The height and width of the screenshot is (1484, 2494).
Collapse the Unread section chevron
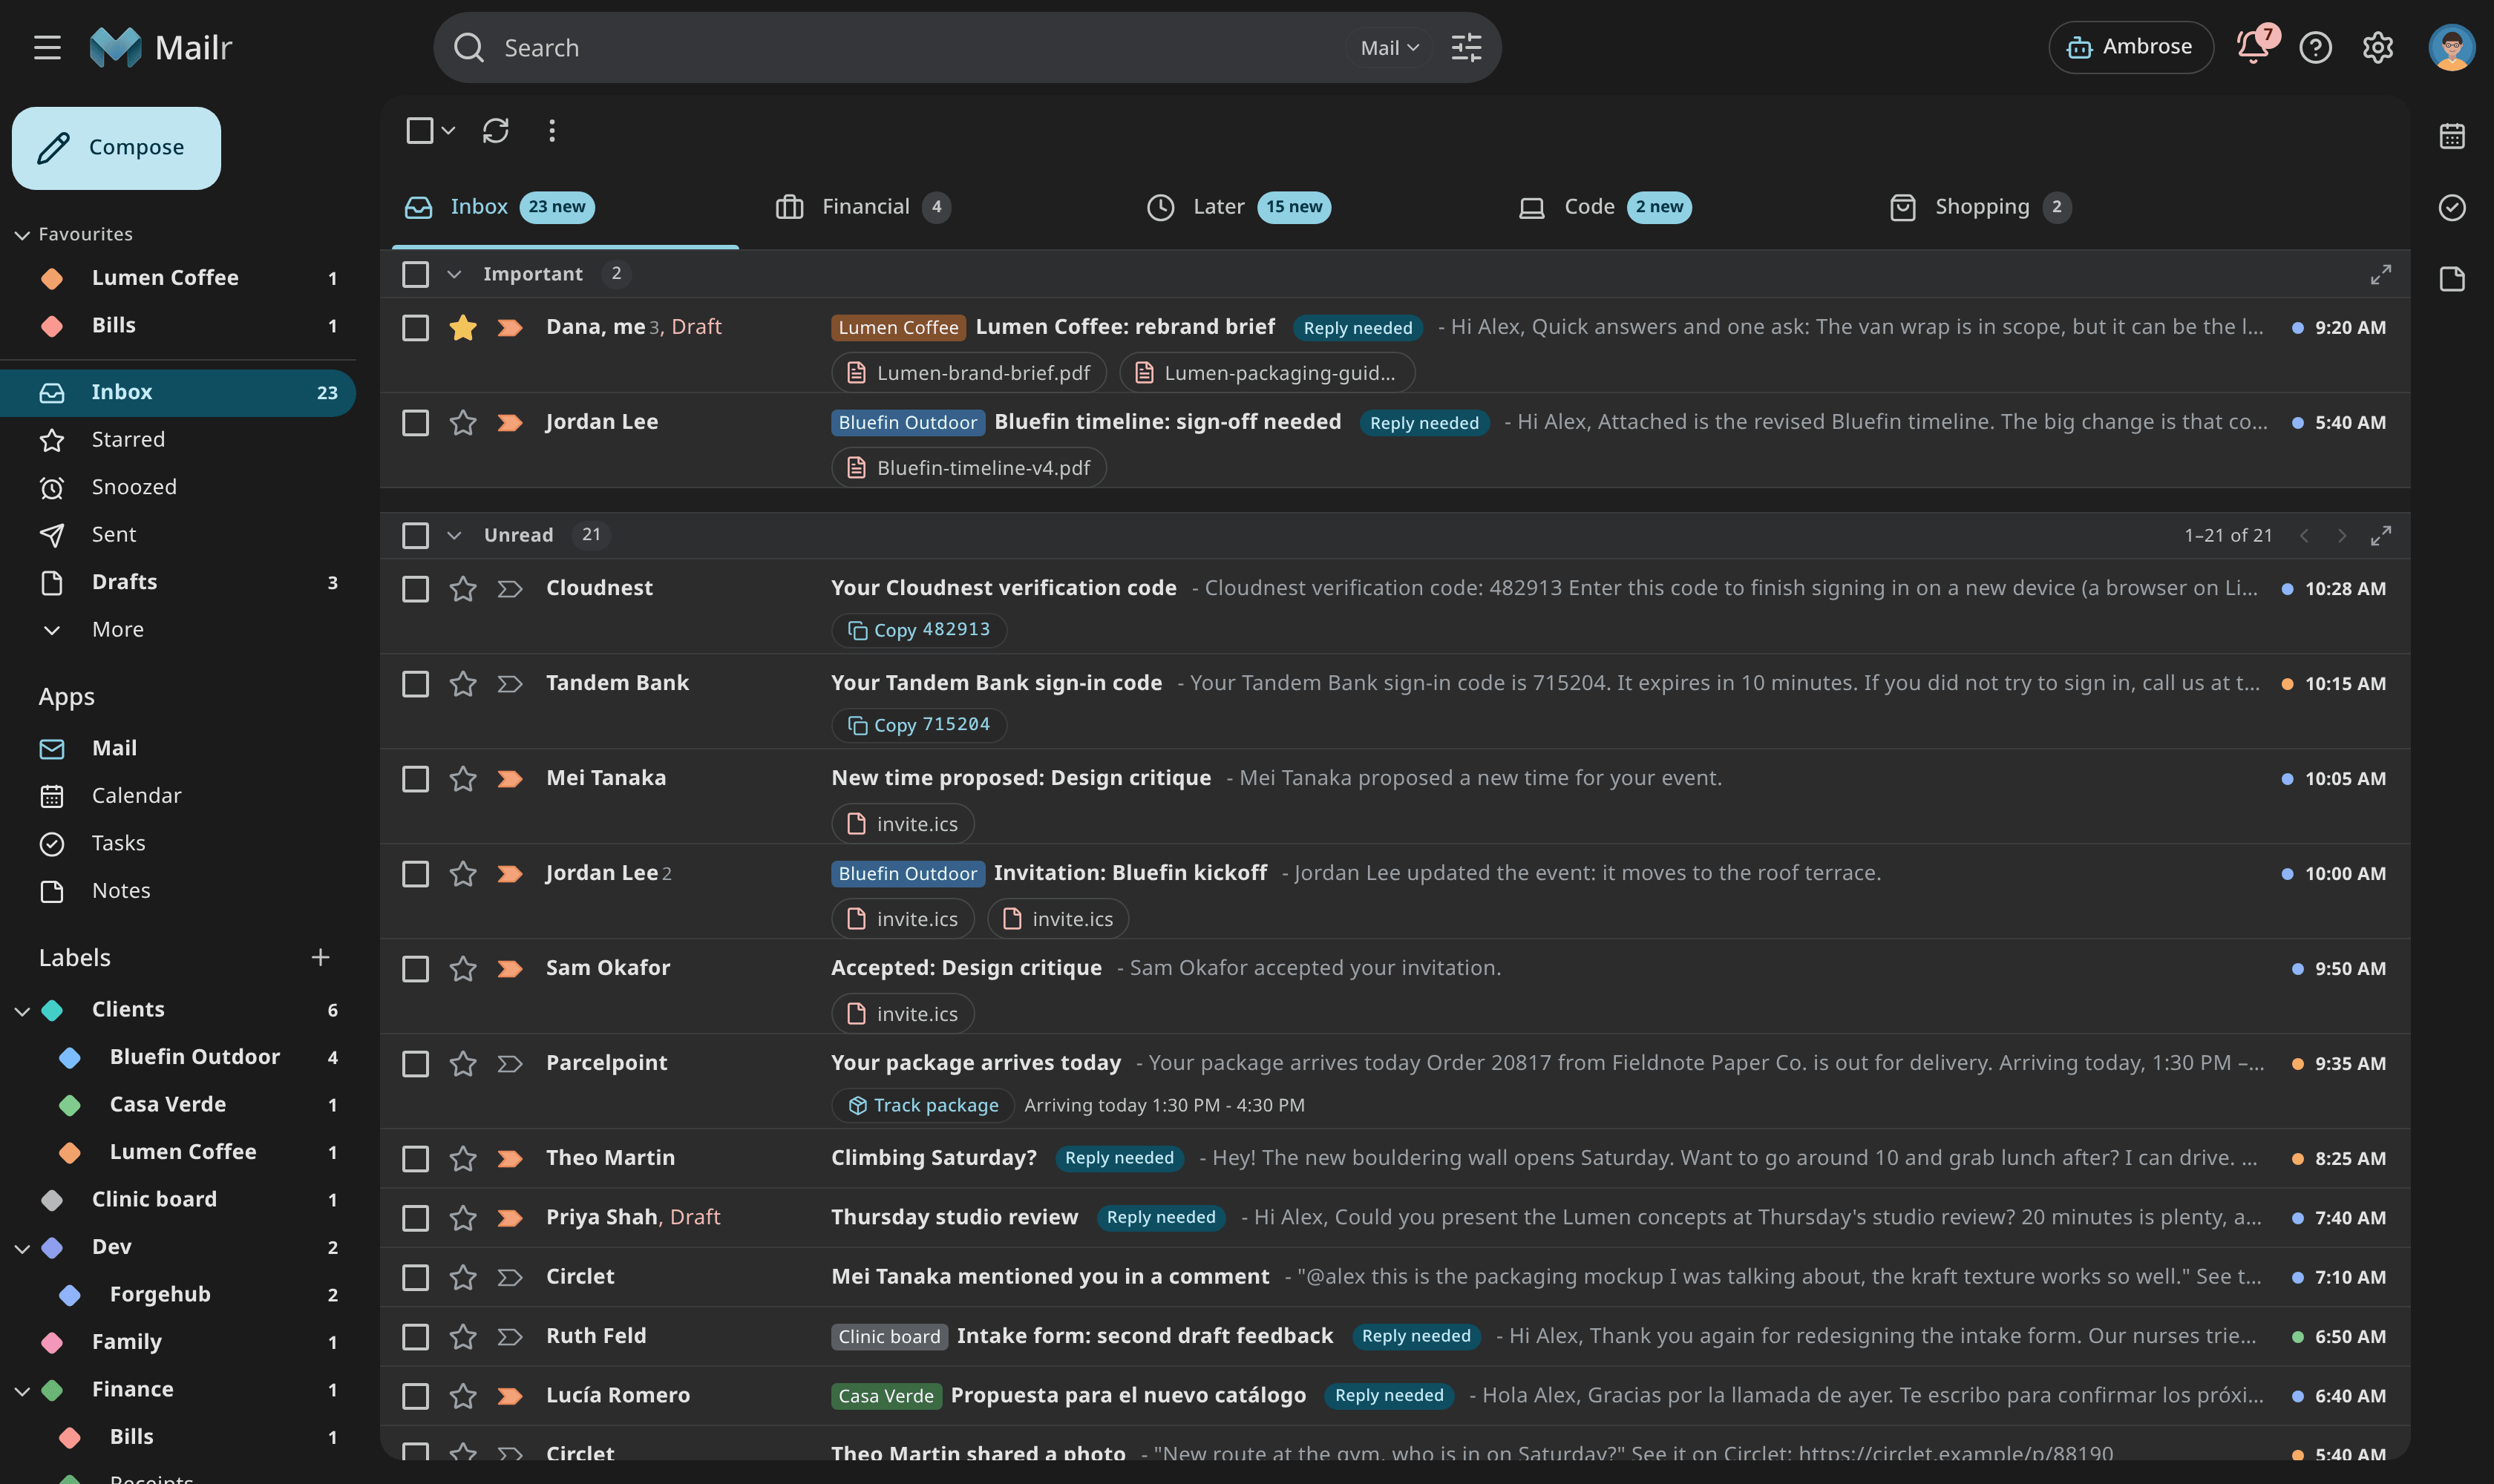pos(454,535)
